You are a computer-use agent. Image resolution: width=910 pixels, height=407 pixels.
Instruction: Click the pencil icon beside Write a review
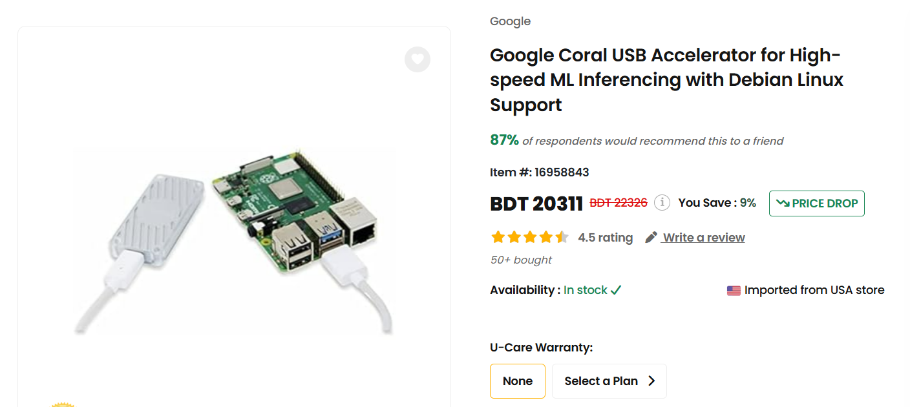point(651,237)
